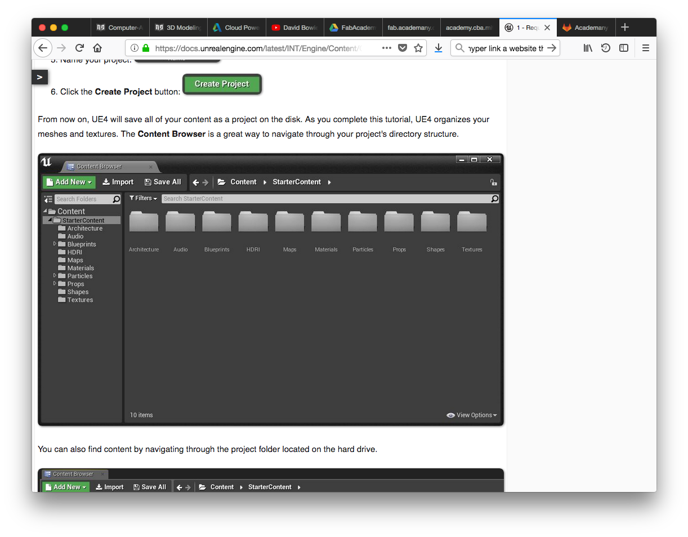This screenshot has width=688, height=537.
Task: Click arrow after StarterContent in first breadcrumb
Action: pyautogui.click(x=329, y=182)
